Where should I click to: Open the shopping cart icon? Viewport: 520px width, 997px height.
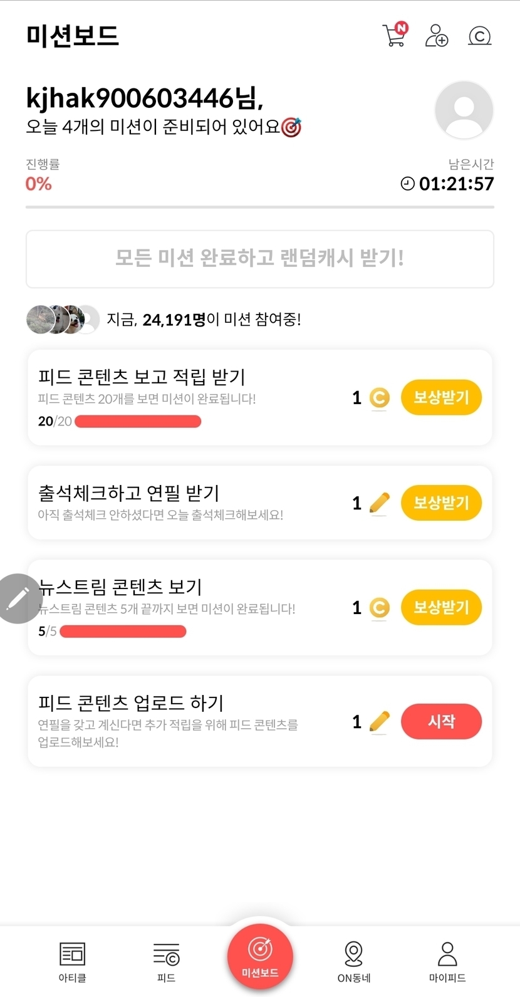[394, 35]
